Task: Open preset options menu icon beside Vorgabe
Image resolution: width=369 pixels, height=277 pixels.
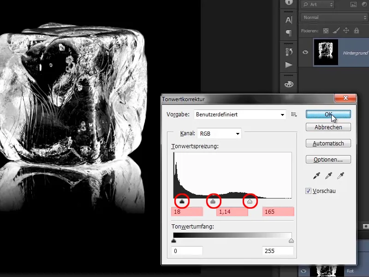Action: click(x=294, y=114)
